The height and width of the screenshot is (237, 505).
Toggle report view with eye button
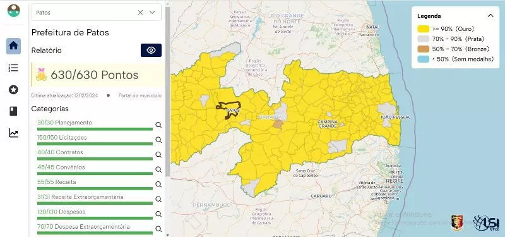point(151,51)
